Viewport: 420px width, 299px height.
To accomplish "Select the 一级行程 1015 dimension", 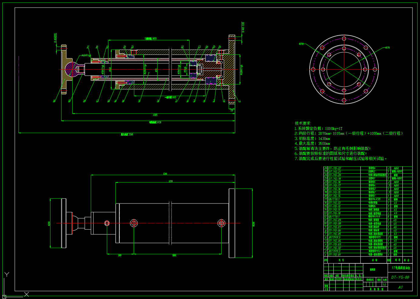I will point(170,98).
